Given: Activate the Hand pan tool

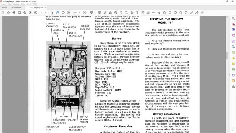Looking at the screenshot, I should [x=58, y=13].
